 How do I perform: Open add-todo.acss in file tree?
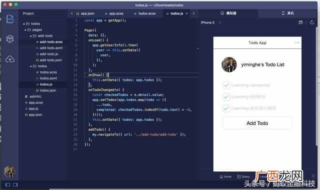51,42
